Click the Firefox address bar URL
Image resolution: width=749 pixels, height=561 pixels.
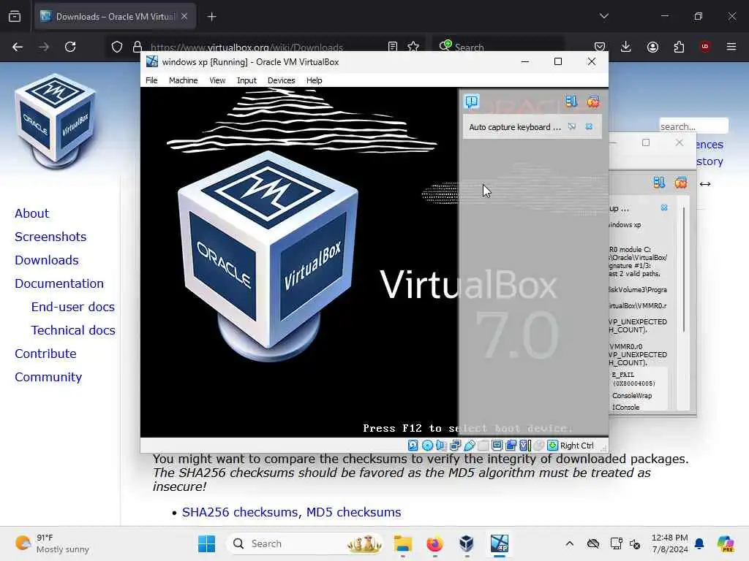click(x=246, y=47)
